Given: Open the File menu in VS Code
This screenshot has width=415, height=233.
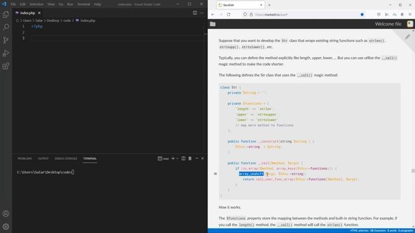Looking at the screenshot, I should click(13, 5).
